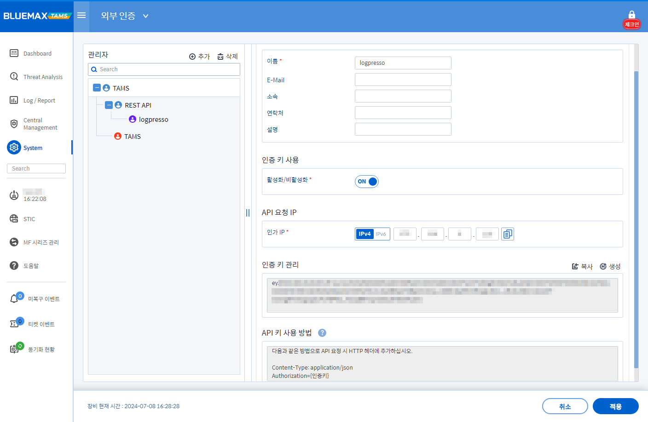Image resolution: width=648 pixels, height=422 pixels.
Task: Open the Central Management menu item
Action: pyautogui.click(x=40, y=124)
